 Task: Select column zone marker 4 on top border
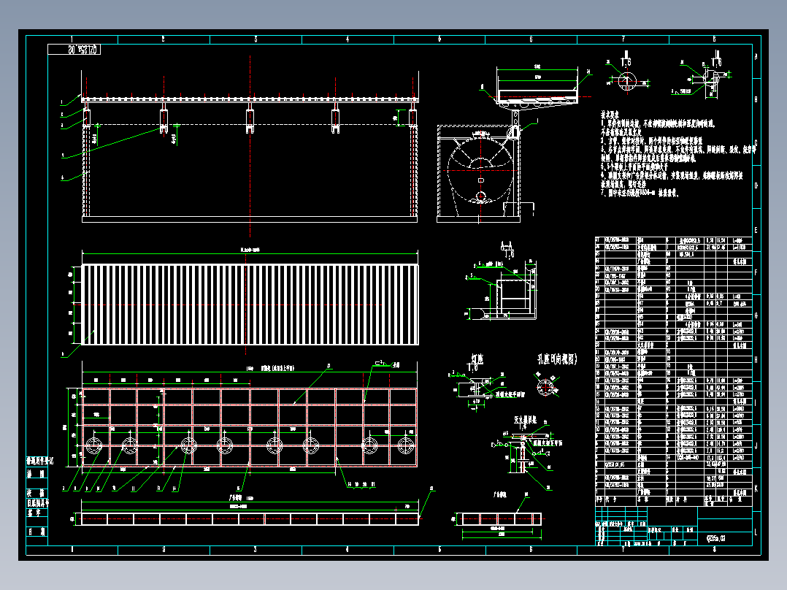click(x=348, y=39)
